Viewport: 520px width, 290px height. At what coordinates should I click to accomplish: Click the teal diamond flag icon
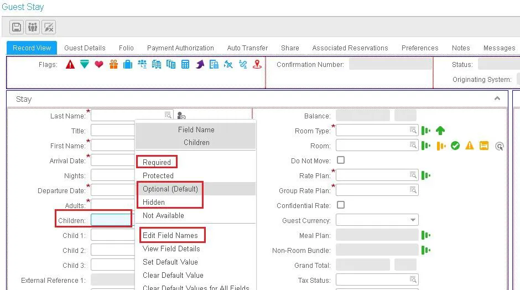pyautogui.click(x=85, y=64)
